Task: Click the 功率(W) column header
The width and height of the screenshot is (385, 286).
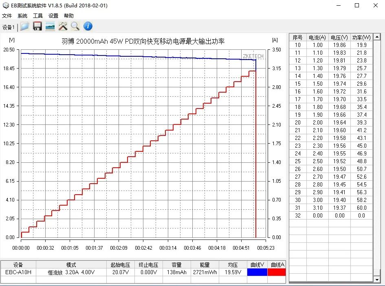Action: [361, 38]
